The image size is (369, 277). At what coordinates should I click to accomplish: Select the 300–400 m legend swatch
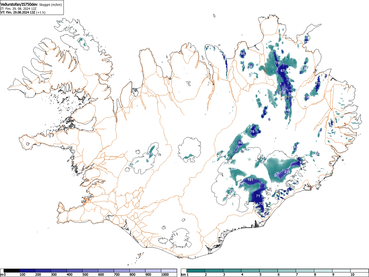[59, 271]
